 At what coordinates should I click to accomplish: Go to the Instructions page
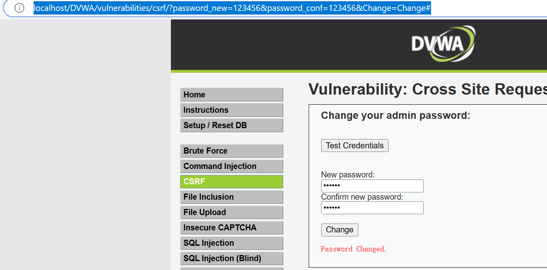tap(231, 110)
